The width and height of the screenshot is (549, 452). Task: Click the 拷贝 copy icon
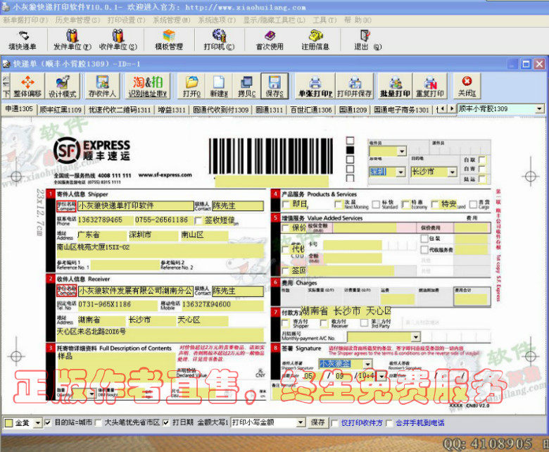[x=247, y=86]
